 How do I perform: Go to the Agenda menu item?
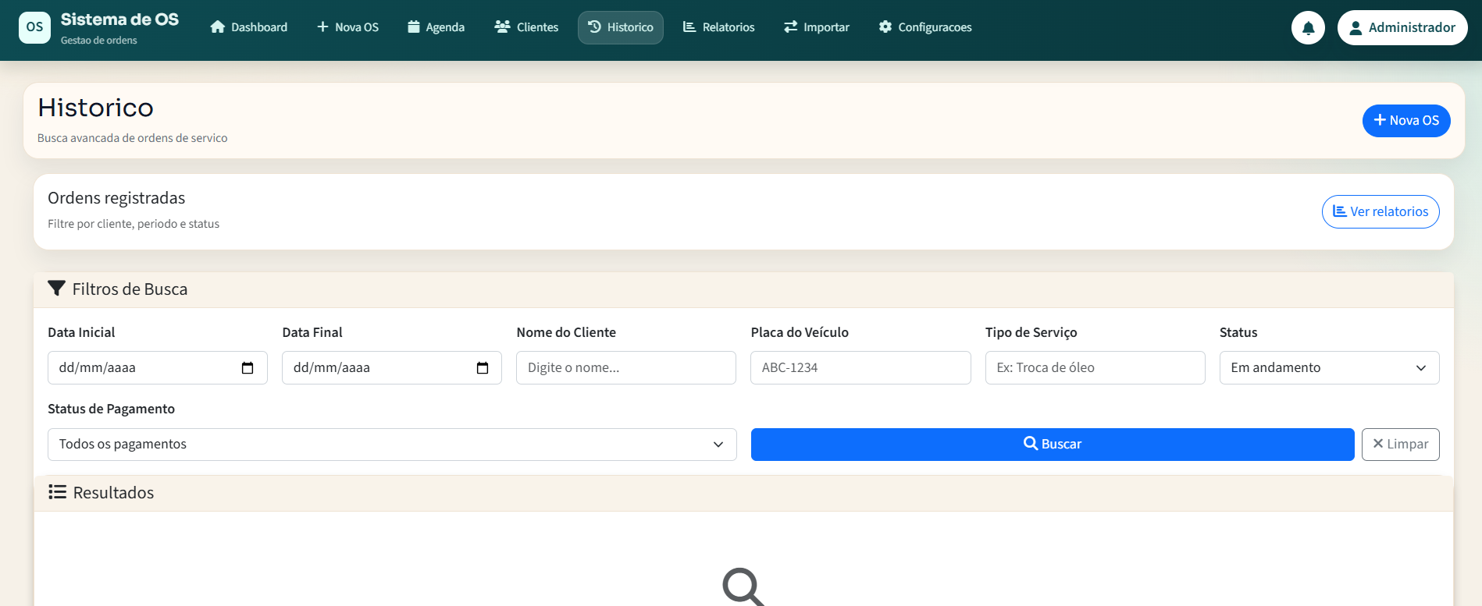pos(436,27)
